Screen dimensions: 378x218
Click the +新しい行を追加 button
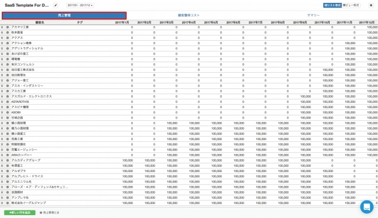click(20, 212)
